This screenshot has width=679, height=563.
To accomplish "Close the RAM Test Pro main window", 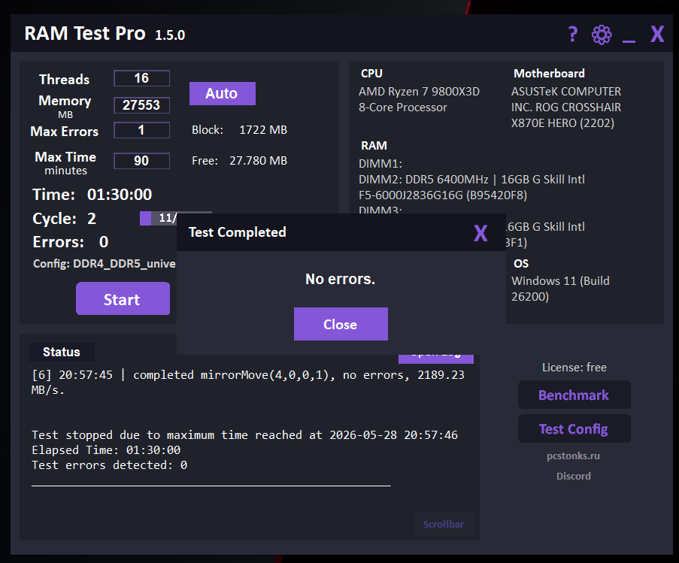I will pyautogui.click(x=657, y=34).
